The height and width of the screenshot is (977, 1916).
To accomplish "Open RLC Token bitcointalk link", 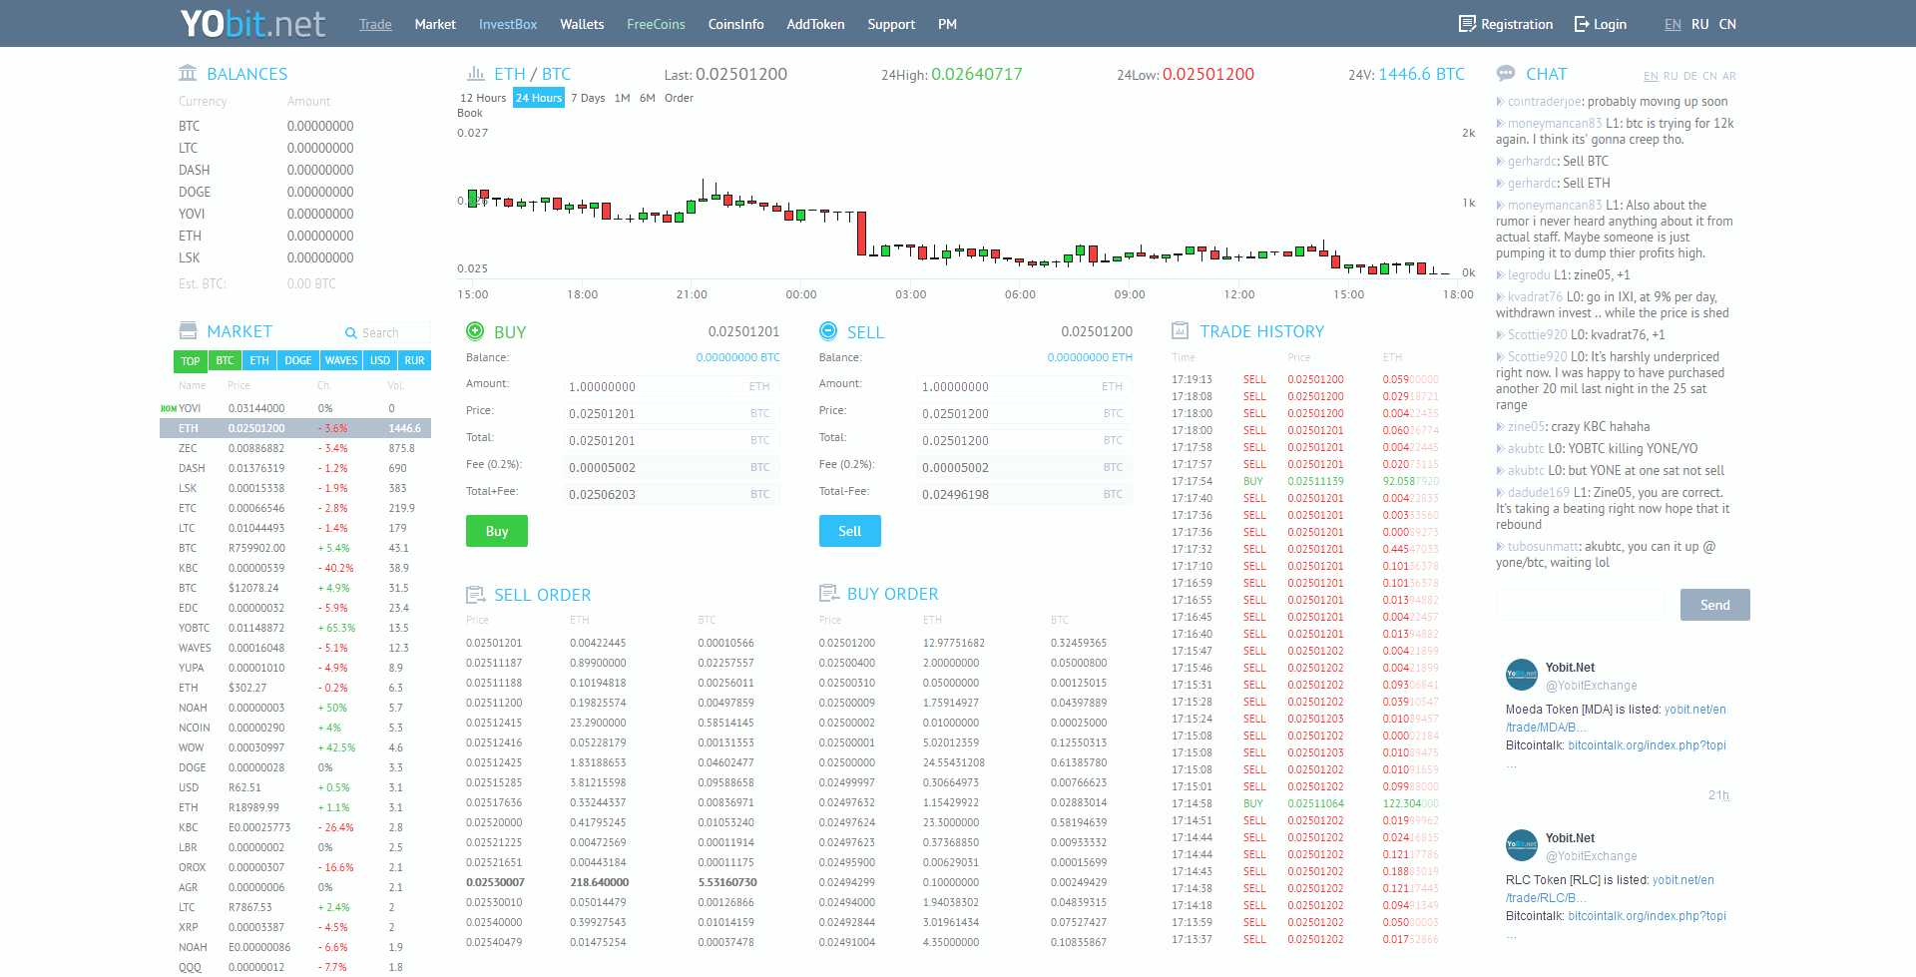I will (x=1647, y=916).
